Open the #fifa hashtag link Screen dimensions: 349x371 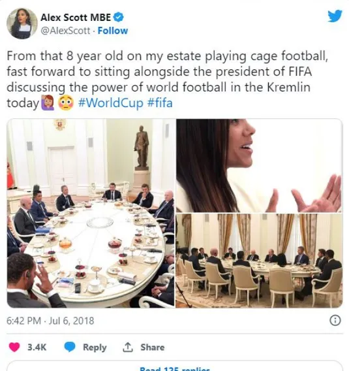click(160, 103)
